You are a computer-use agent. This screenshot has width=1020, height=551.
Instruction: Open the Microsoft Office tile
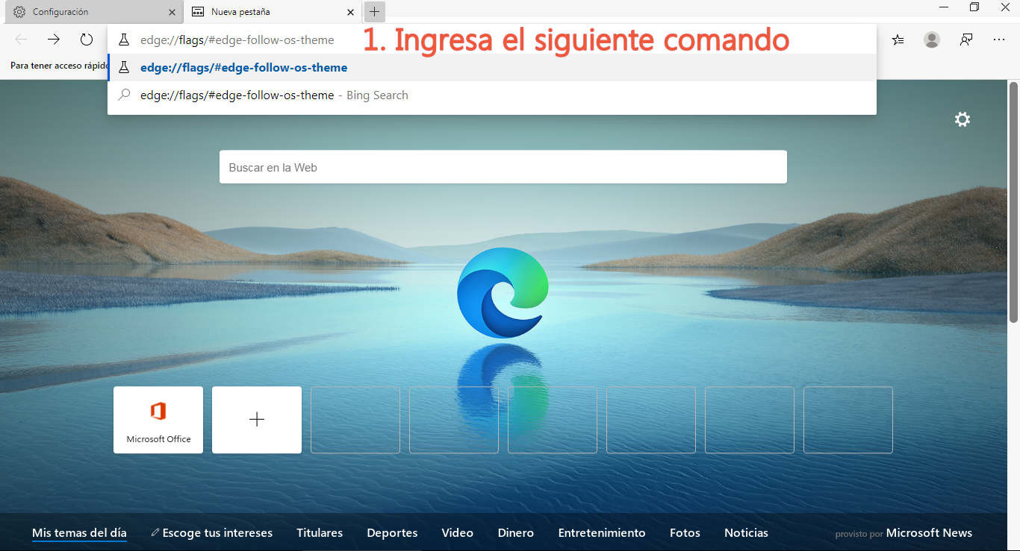pyautogui.click(x=158, y=420)
